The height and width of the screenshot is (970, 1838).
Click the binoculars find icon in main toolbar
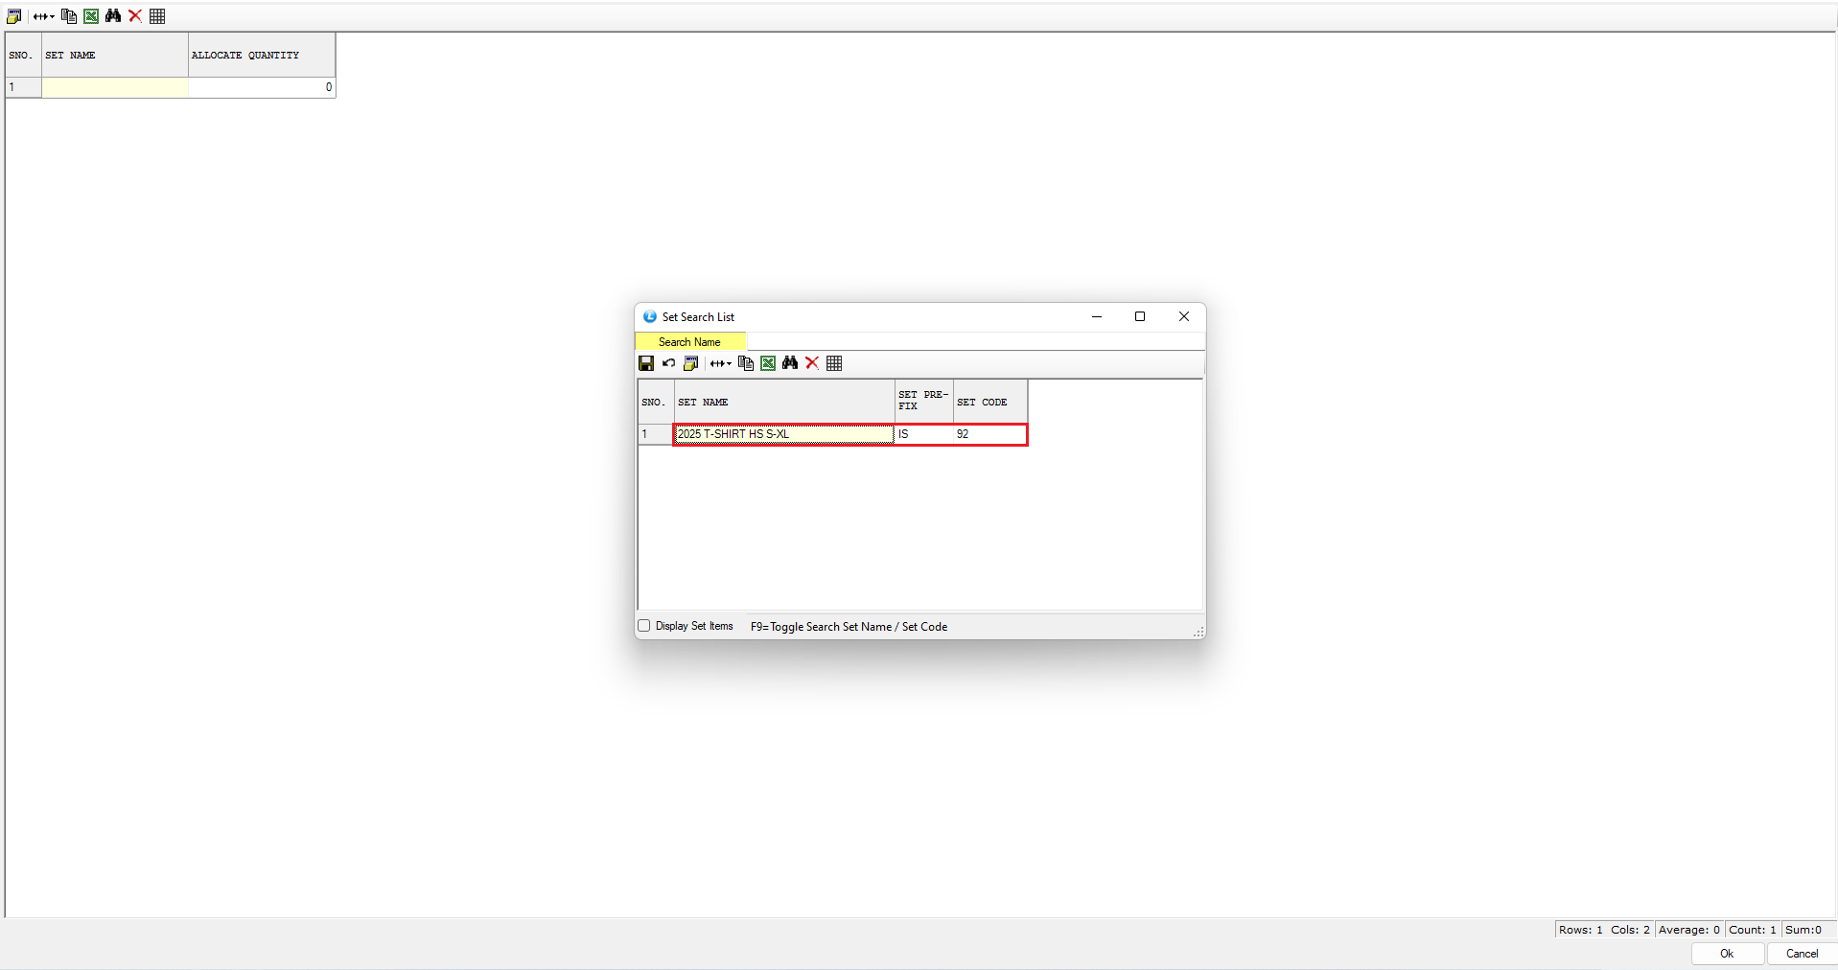[113, 16]
